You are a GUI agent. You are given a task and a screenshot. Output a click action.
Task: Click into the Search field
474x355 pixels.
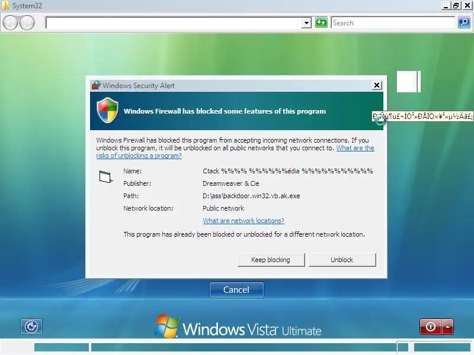[x=393, y=23]
